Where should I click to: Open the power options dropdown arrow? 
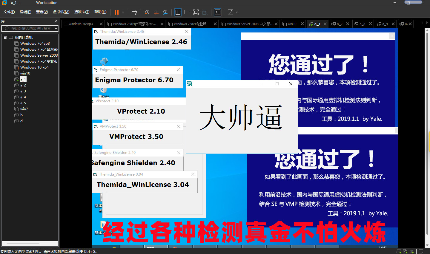pos(123,12)
